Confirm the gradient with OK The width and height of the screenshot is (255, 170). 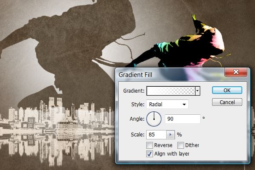click(x=227, y=90)
